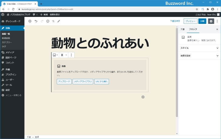Image resolution: width=221 pixels, height=139 pixels.
Task: Open a new browser tab
Action: (x=41, y=4)
